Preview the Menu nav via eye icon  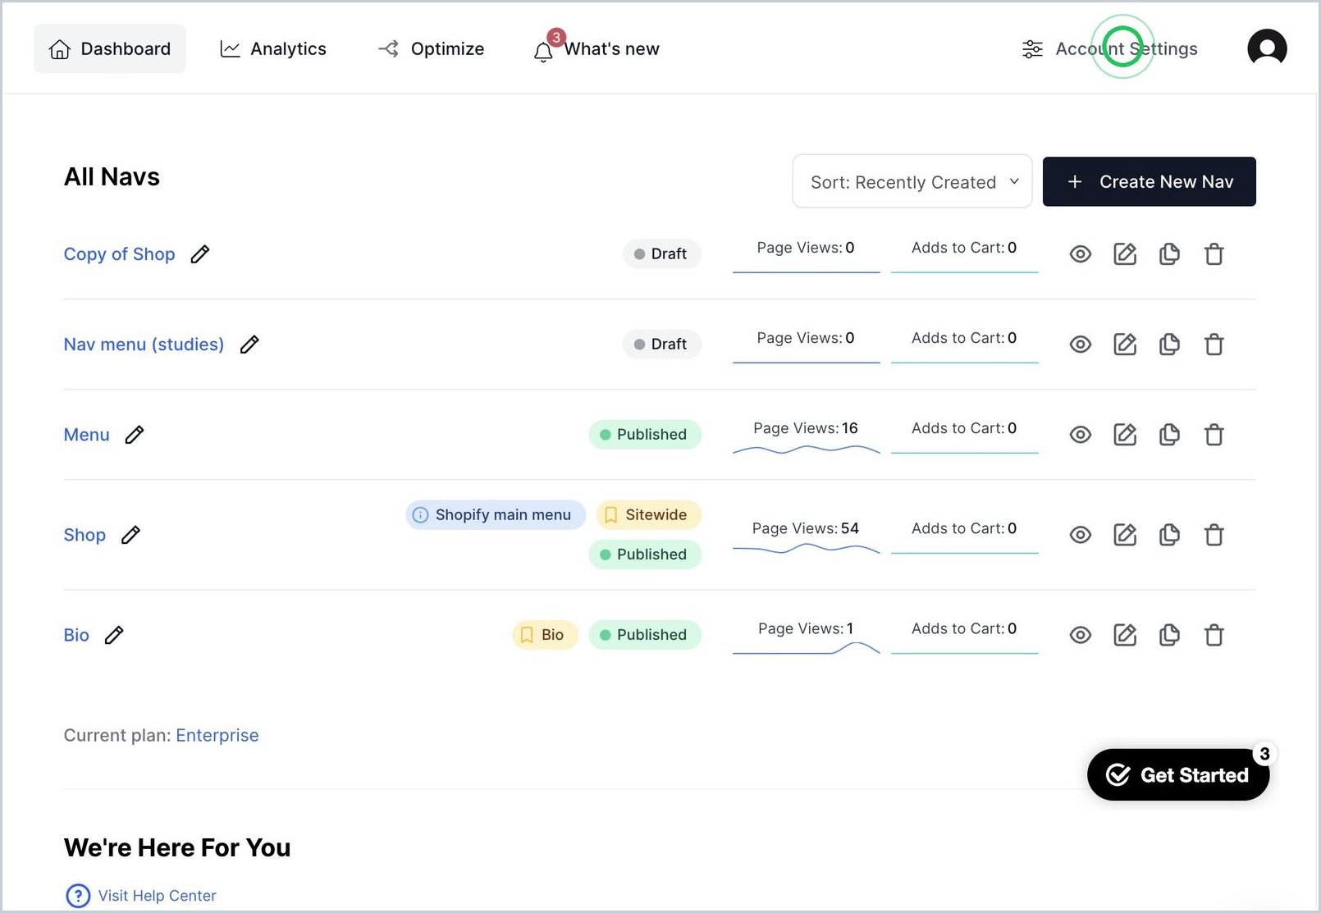(x=1081, y=435)
